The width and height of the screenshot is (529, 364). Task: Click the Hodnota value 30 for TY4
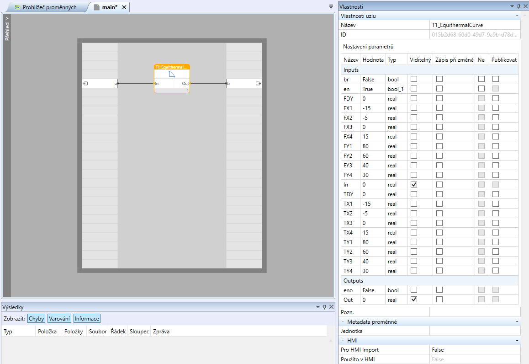tap(365, 271)
